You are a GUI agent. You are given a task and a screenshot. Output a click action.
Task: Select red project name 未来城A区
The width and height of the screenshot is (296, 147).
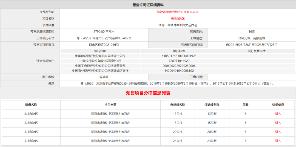[x=178, y=19]
